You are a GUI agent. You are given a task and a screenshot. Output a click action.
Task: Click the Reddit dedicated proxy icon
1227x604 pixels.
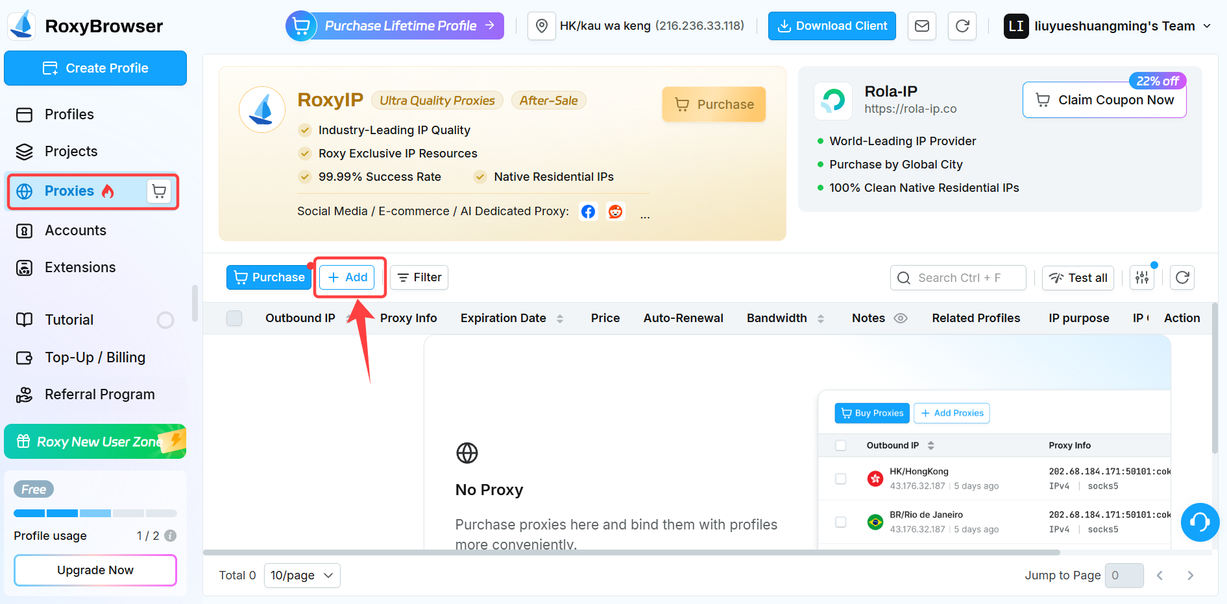tap(615, 211)
